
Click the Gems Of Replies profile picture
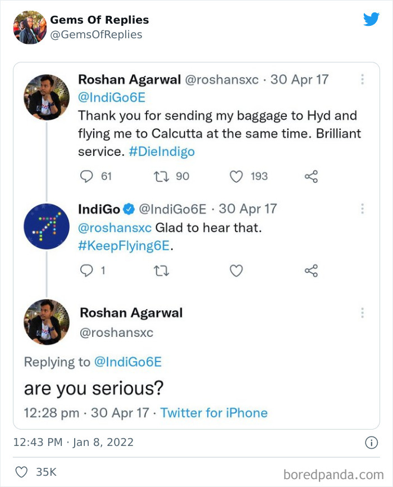pyautogui.click(x=29, y=27)
